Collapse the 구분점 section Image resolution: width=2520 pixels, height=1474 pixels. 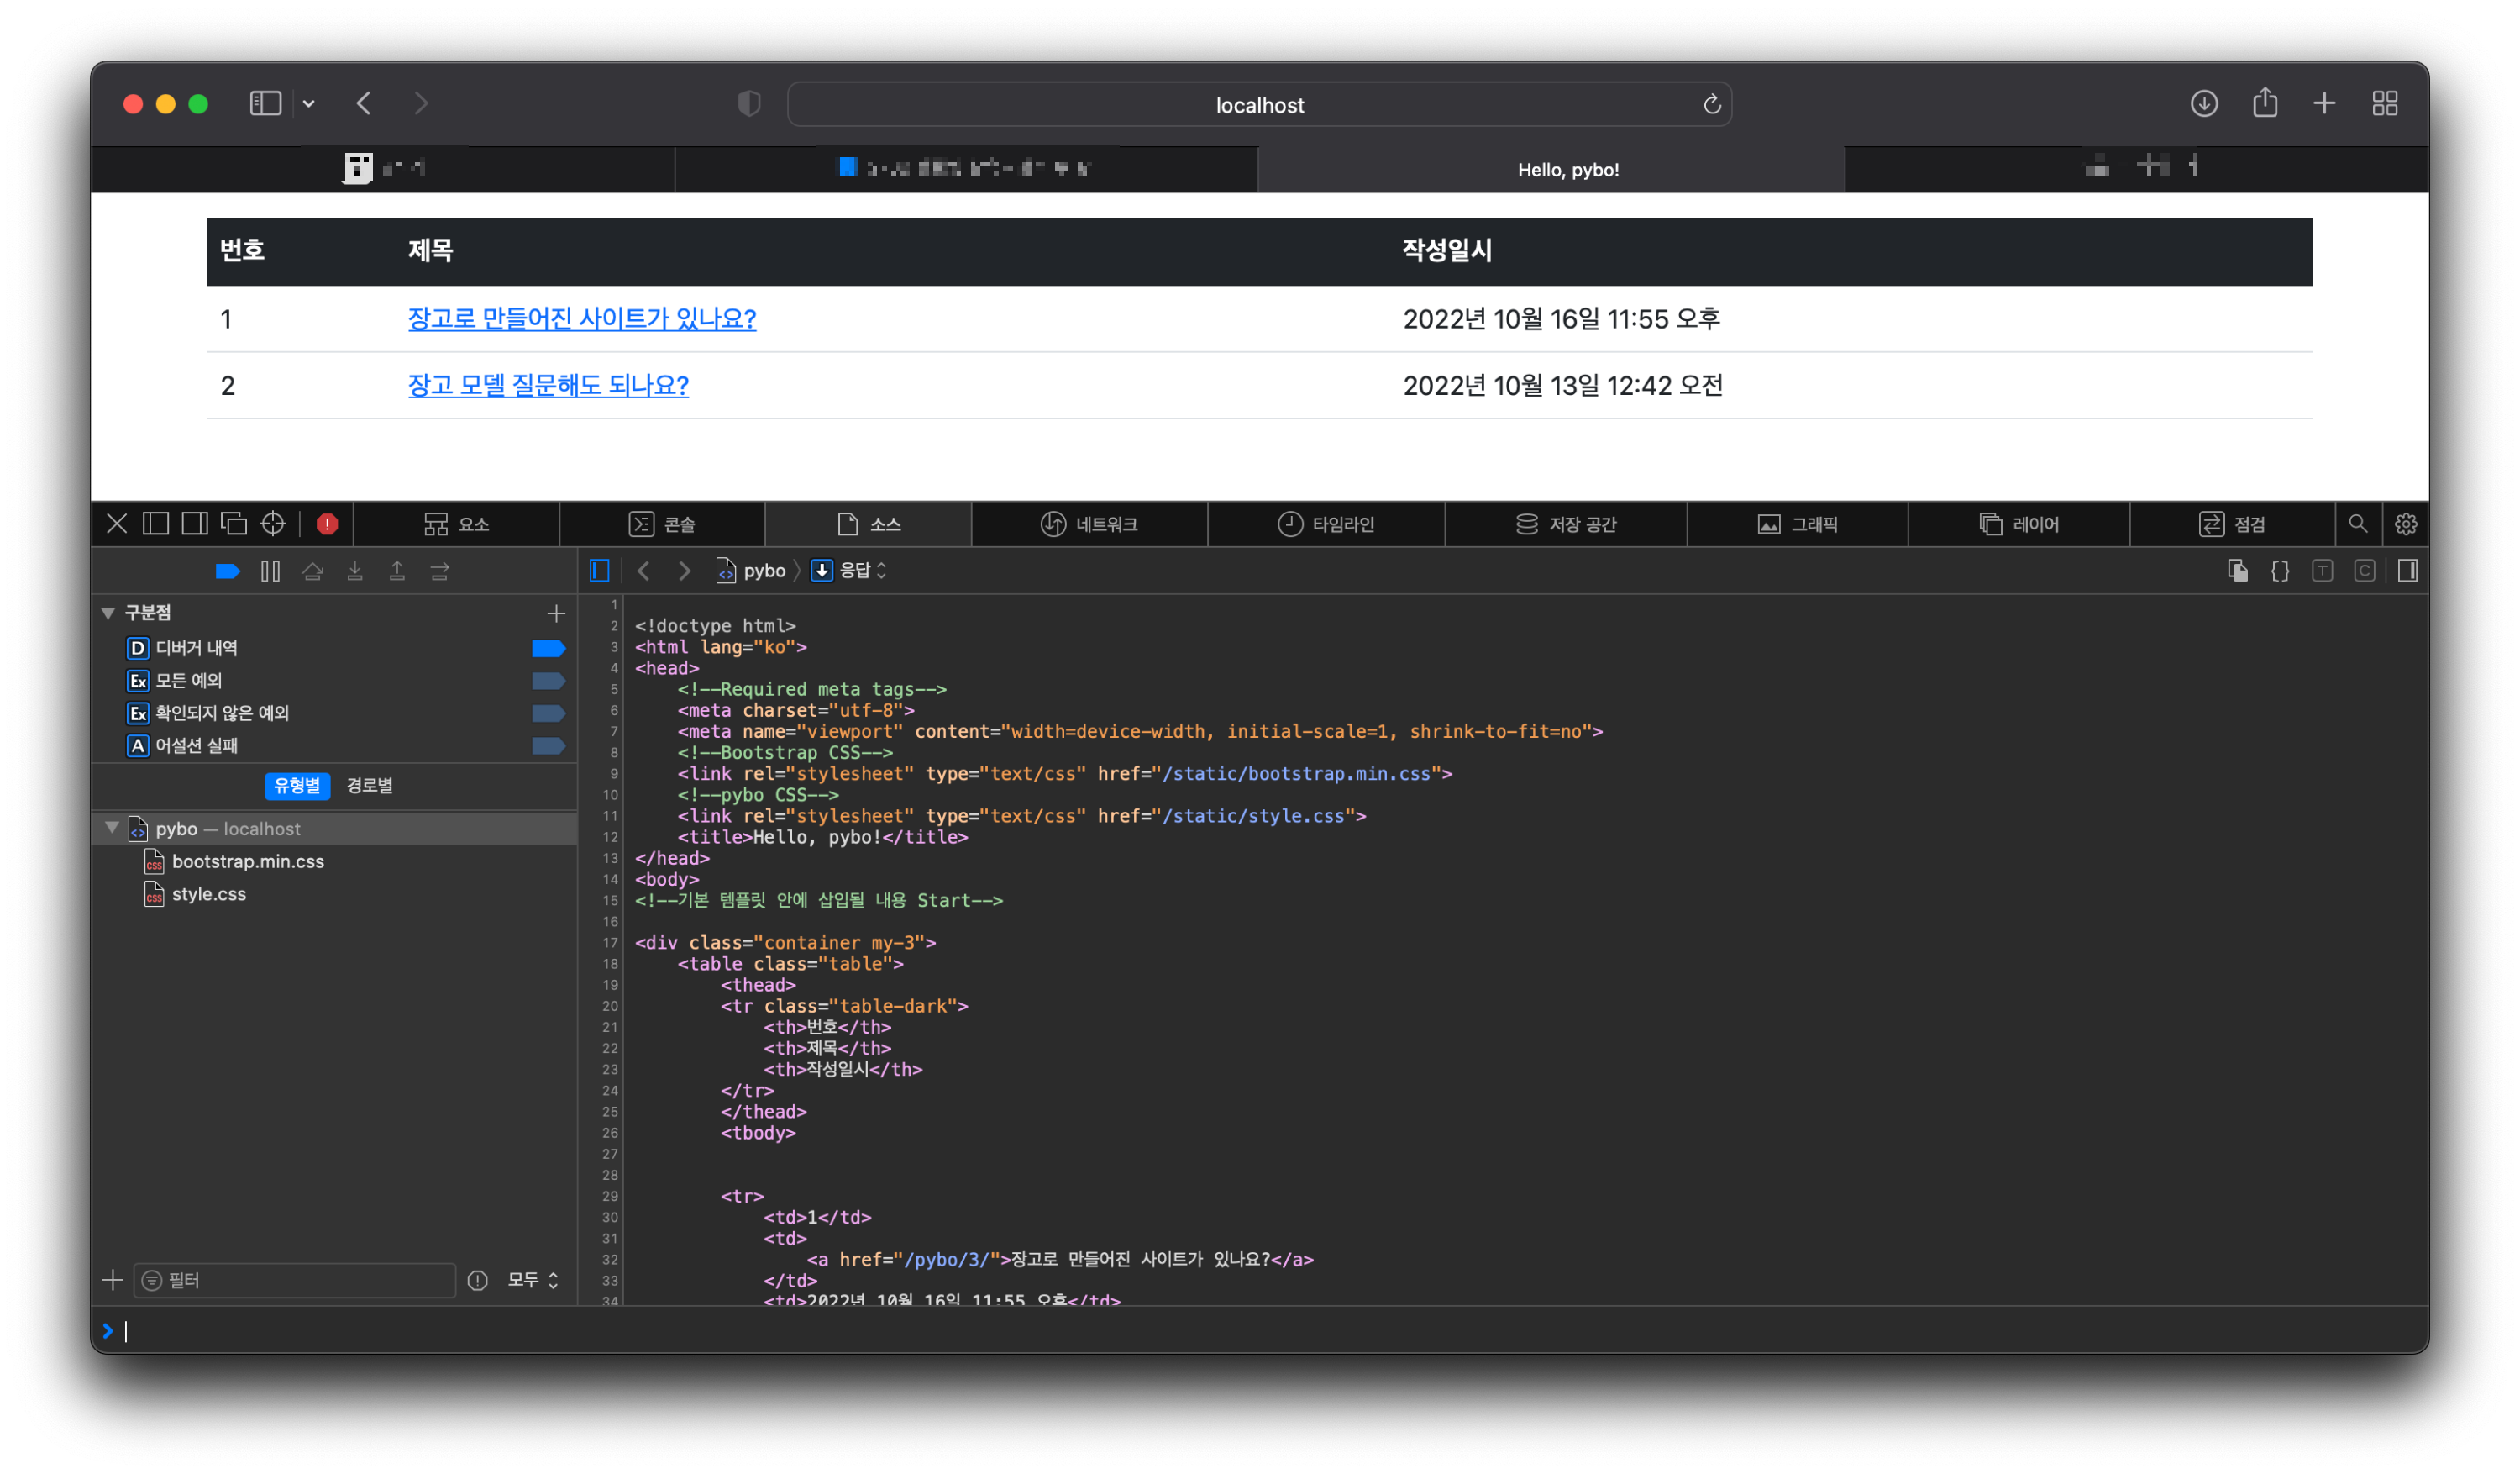click(108, 613)
